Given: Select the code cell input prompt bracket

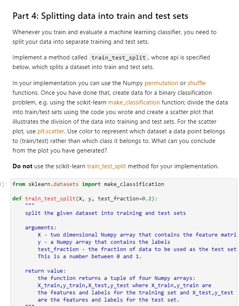Looking at the screenshot, I should [x=4, y=184].
